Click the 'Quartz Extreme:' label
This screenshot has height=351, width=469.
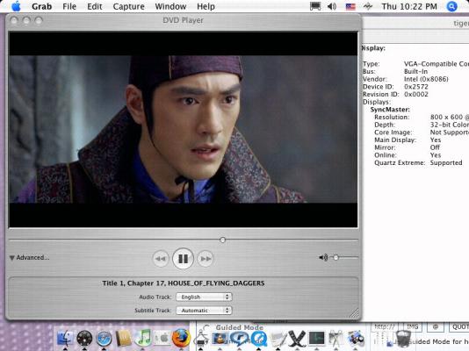coord(400,163)
